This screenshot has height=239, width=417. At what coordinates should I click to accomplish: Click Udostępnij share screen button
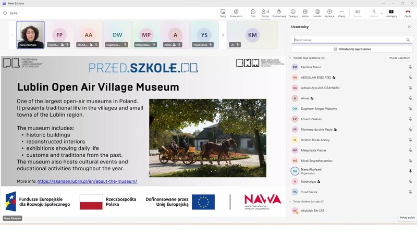click(391, 12)
